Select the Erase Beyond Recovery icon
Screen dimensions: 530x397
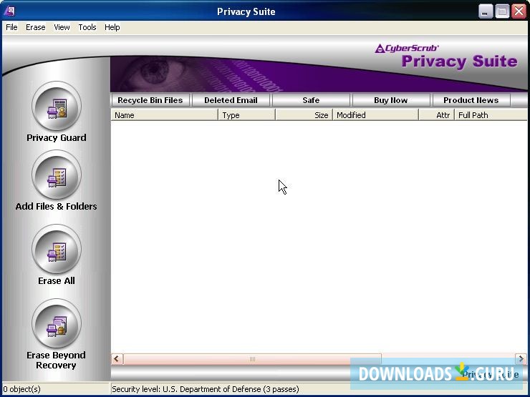[57, 323]
